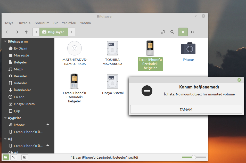The image size is (246, 163).
Task: Open iPhone under Aygıtlar
Action: 19,125
